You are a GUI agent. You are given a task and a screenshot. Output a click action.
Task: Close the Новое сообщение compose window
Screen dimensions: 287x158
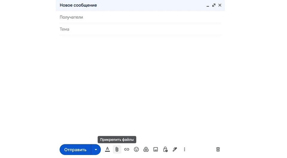[220, 5]
